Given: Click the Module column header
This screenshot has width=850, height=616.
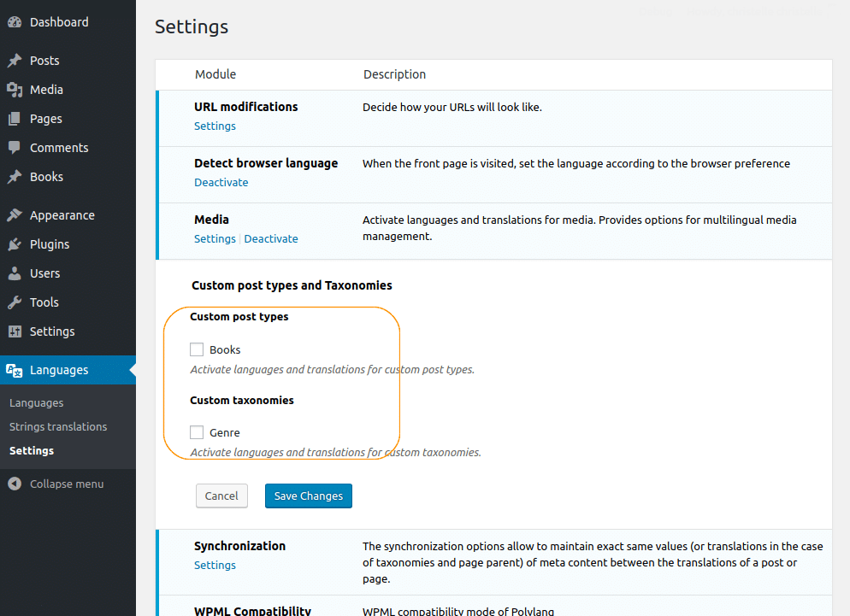Looking at the screenshot, I should pyautogui.click(x=215, y=74).
